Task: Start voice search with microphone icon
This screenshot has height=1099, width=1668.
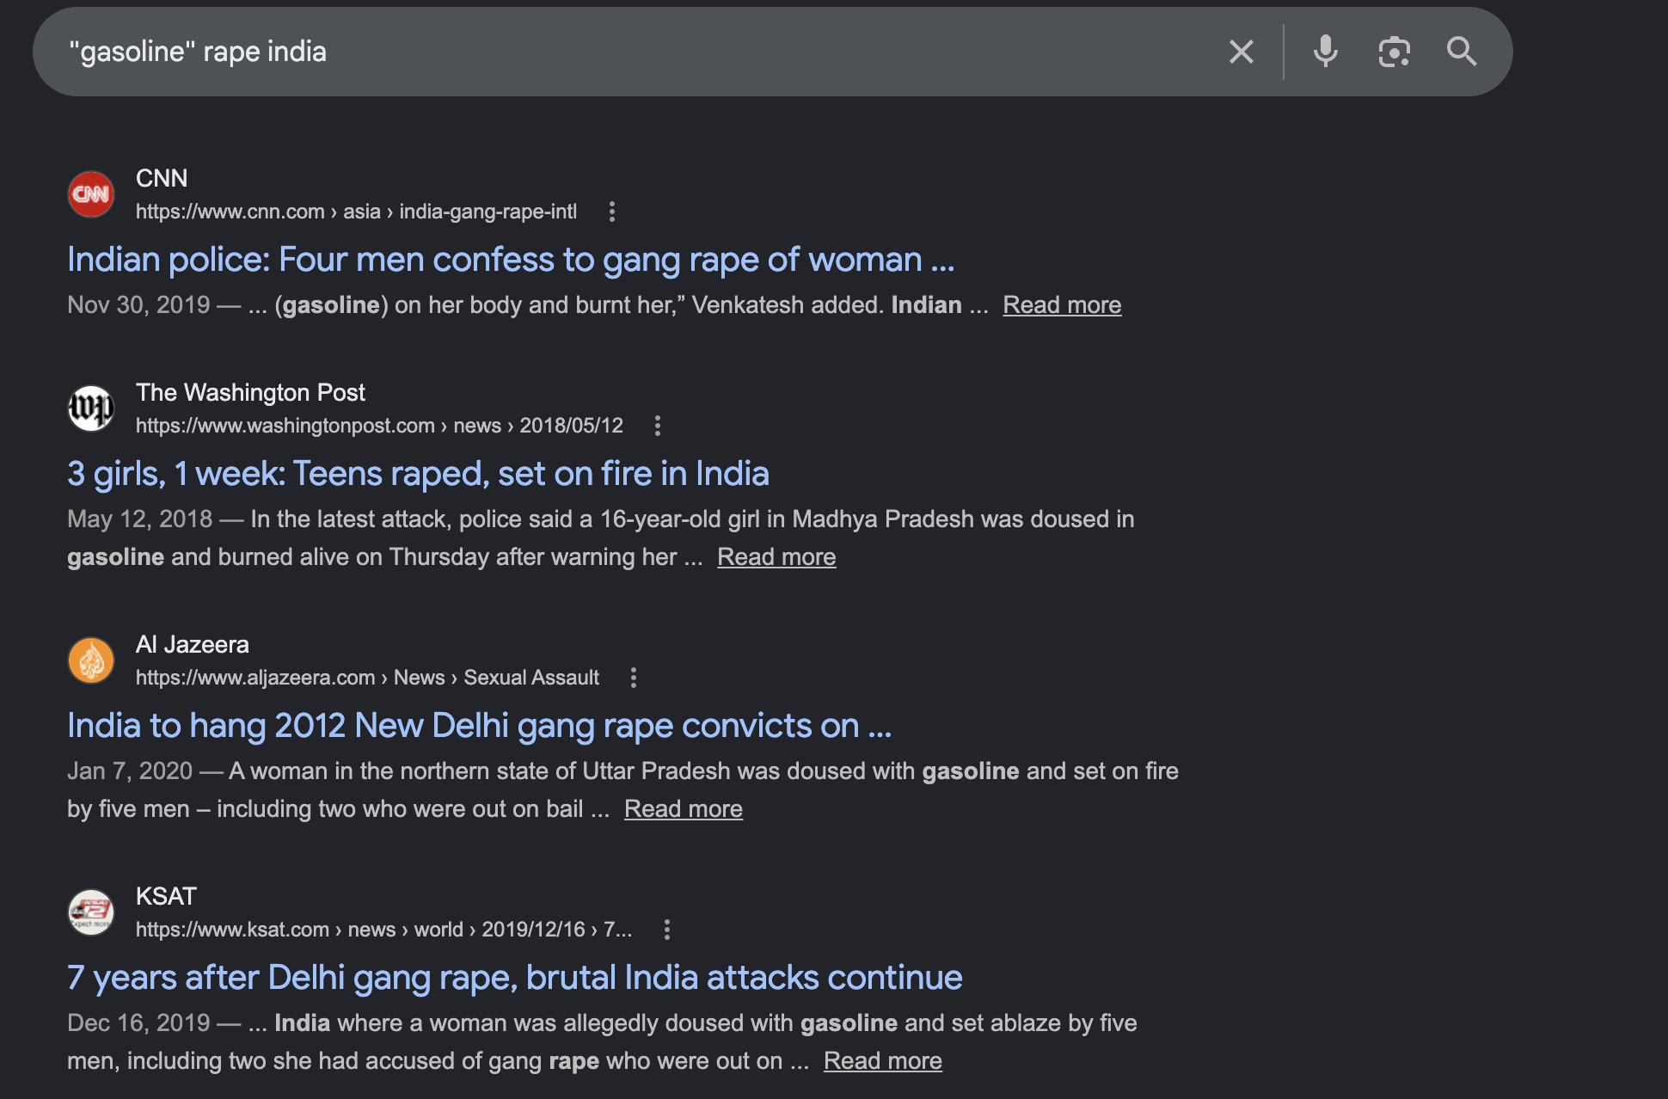Action: 1325,52
